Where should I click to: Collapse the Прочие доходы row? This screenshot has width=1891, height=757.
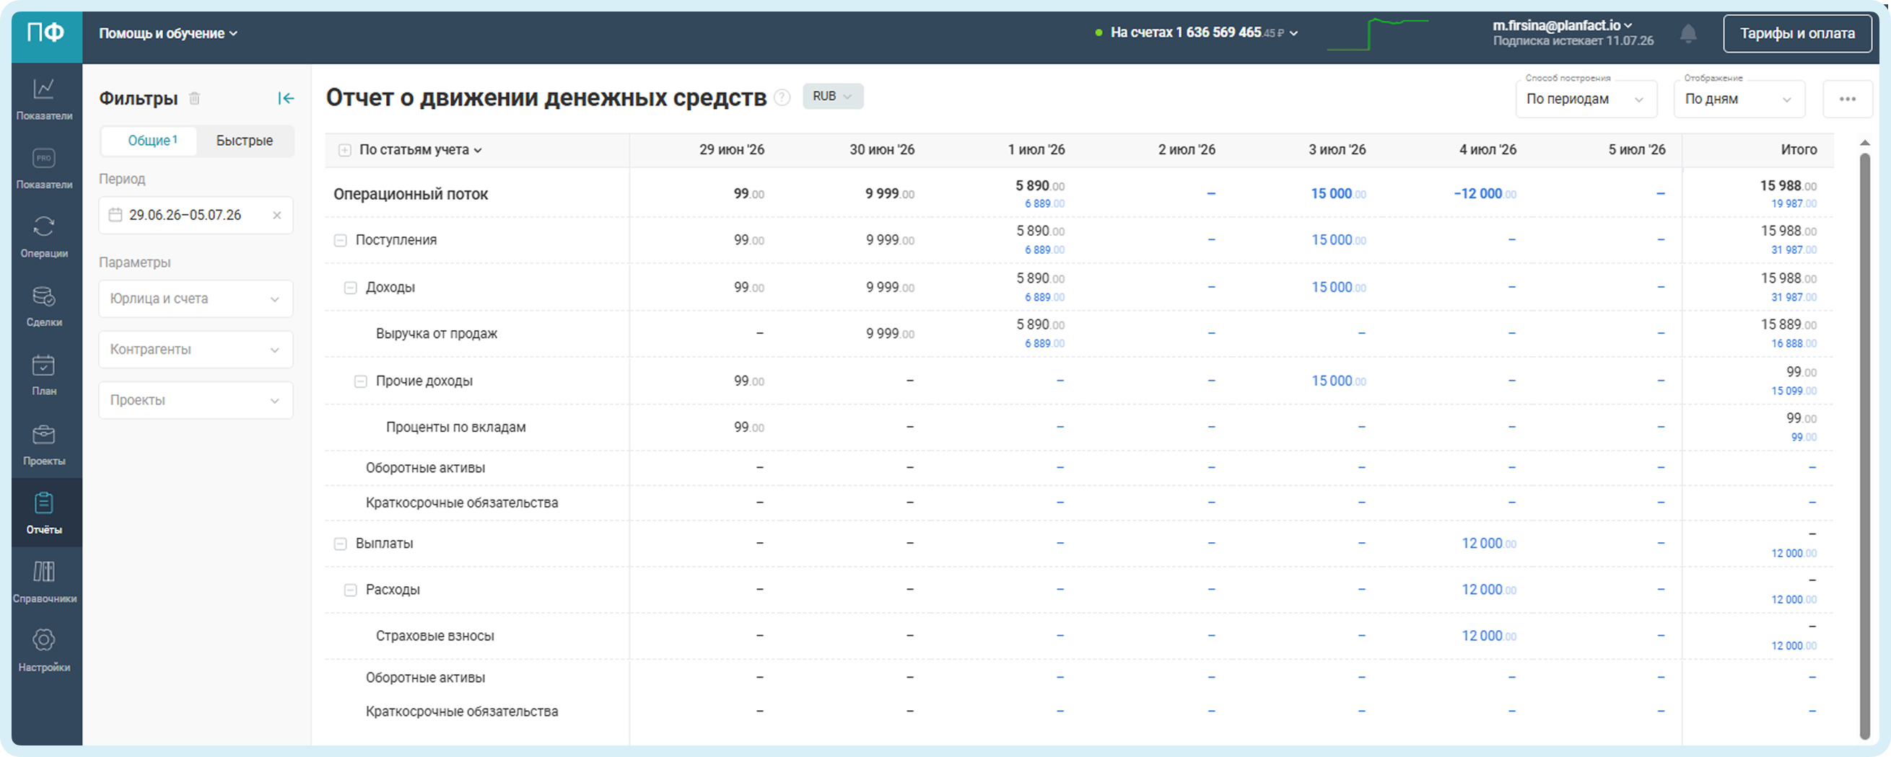click(360, 381)
